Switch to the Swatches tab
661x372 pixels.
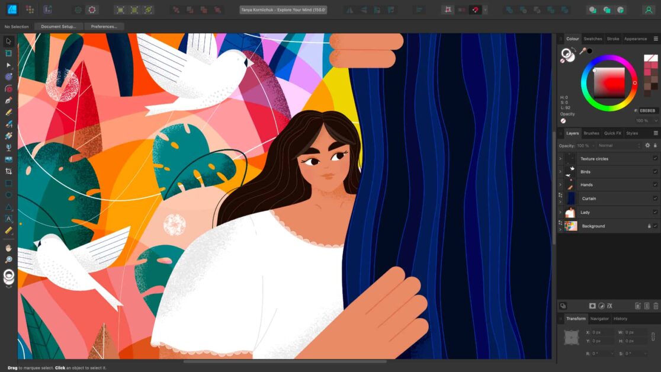click(x=592, y=39)
